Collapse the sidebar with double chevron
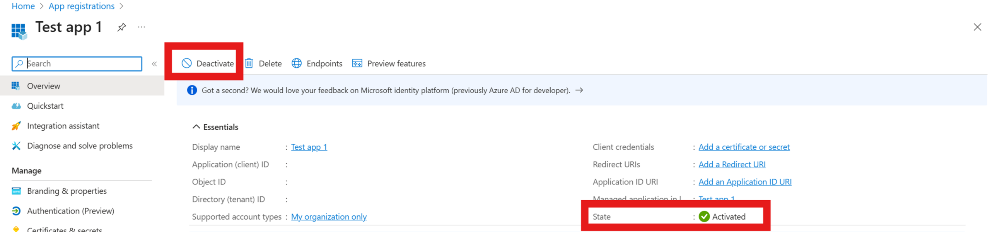Viewport: 990px width, 232px height. coord(154,64)
